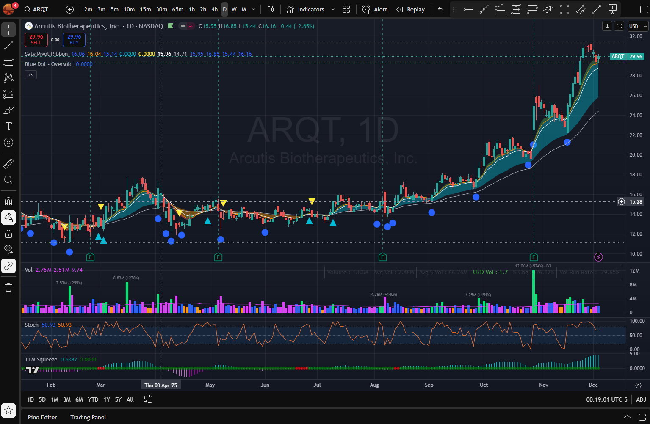Open the USD currency dropdown

pos(638,26)
